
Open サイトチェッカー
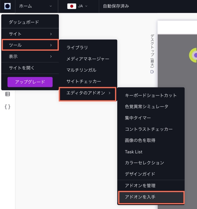click(88, 81)
